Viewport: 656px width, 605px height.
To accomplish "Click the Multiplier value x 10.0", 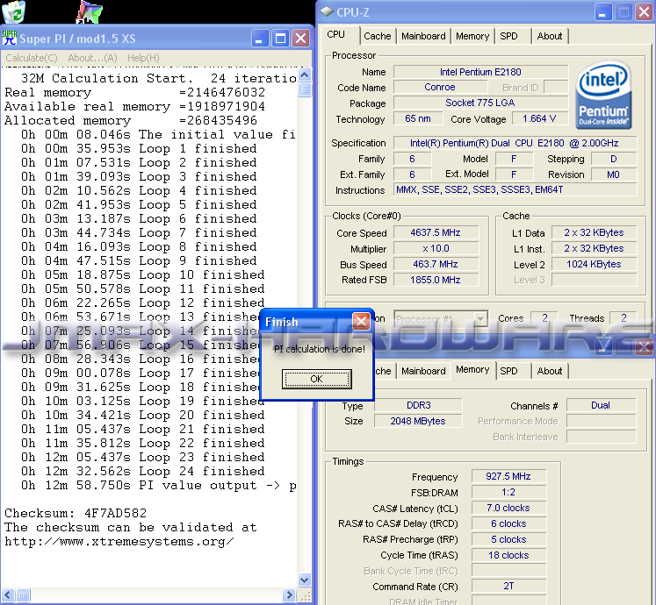I will click(x=436, y=249).
